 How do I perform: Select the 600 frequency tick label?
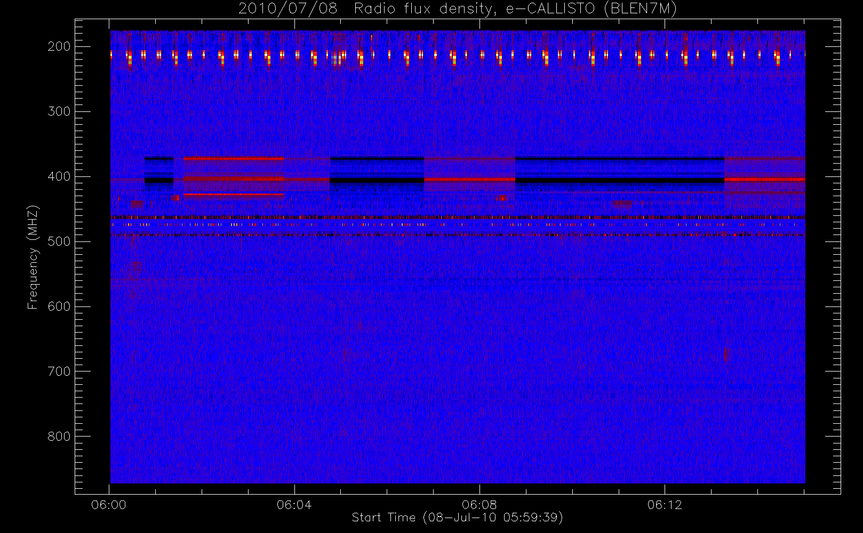coord(59,306)
